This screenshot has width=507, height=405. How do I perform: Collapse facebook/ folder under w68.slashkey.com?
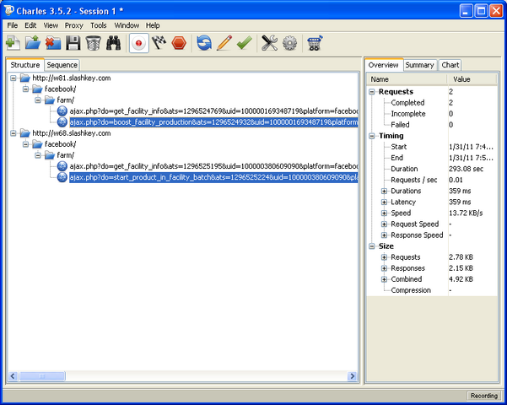[25, 144]
